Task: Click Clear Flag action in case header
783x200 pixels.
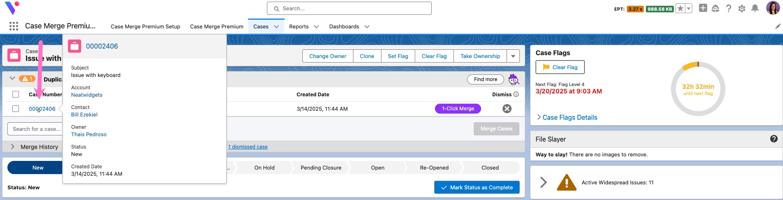Action: (x=434, y=56)
